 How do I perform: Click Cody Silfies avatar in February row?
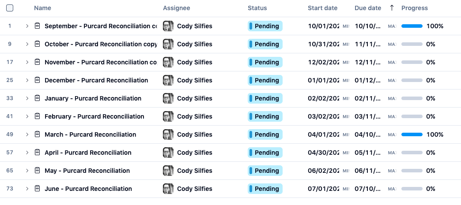168,116
